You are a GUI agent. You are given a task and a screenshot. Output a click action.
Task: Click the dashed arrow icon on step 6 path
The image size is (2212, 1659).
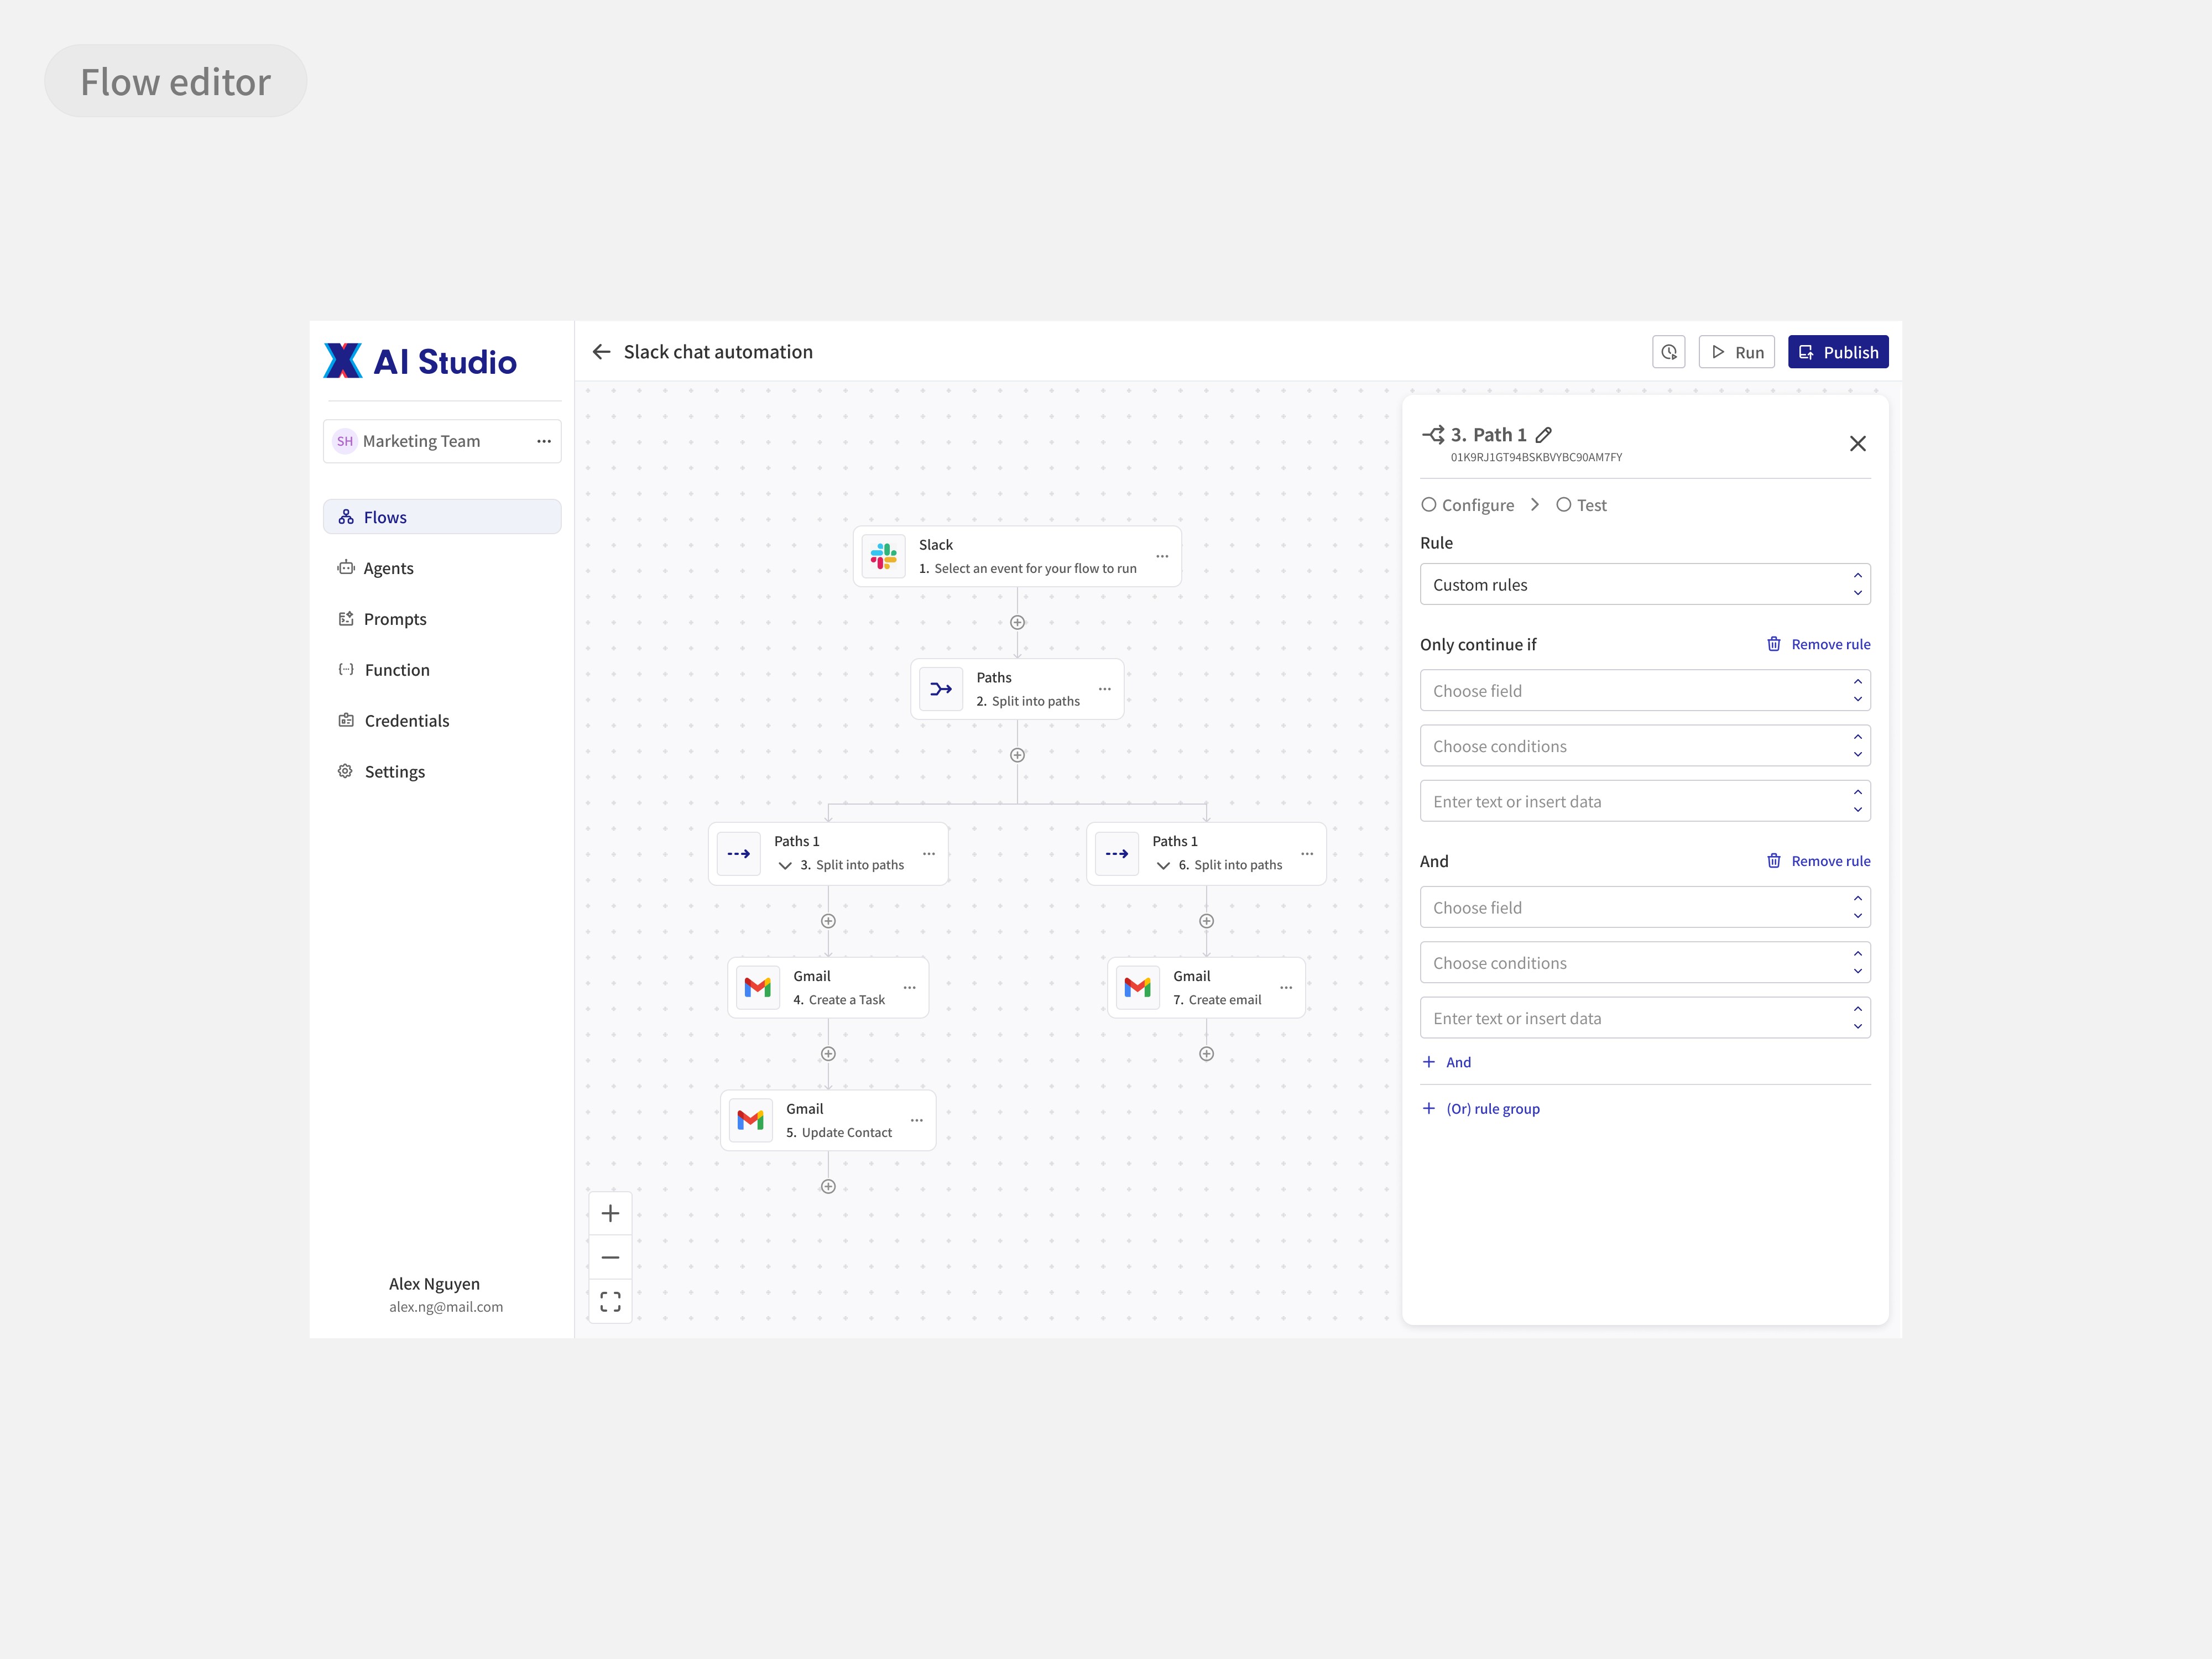(x=1117, y=854)
